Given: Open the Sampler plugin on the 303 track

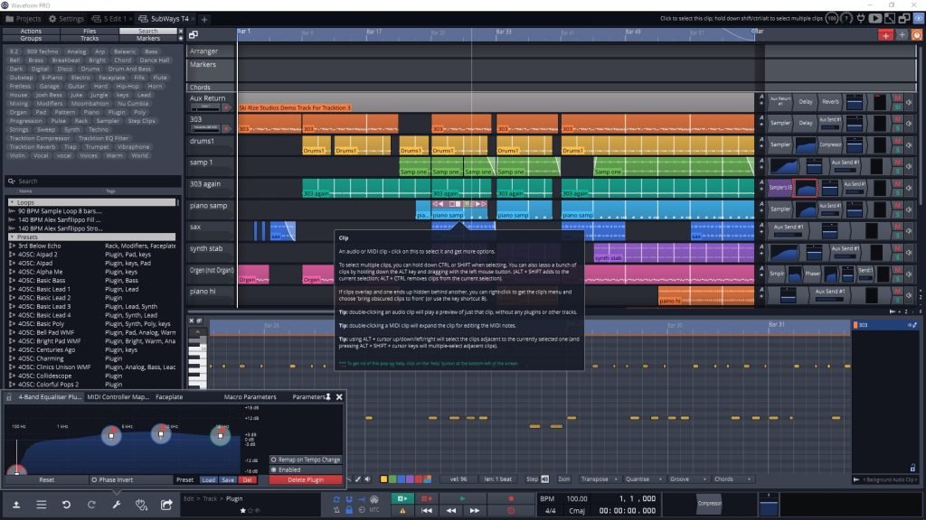Looking at the screenshot, I should click(x=780, y=122).
